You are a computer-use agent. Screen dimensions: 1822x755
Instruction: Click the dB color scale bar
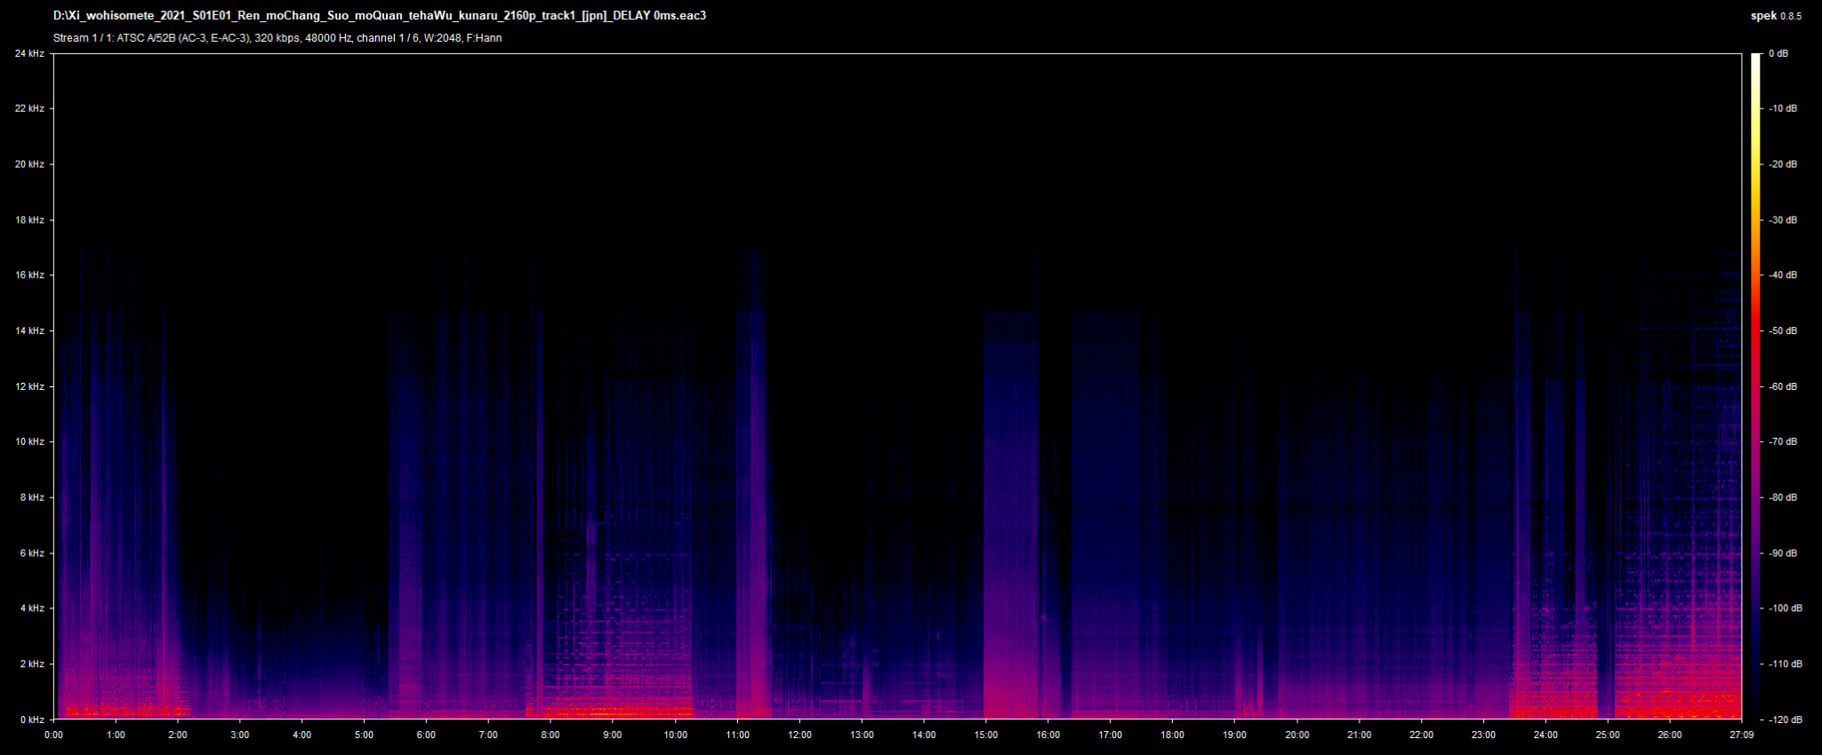(x=1755, y=386)
